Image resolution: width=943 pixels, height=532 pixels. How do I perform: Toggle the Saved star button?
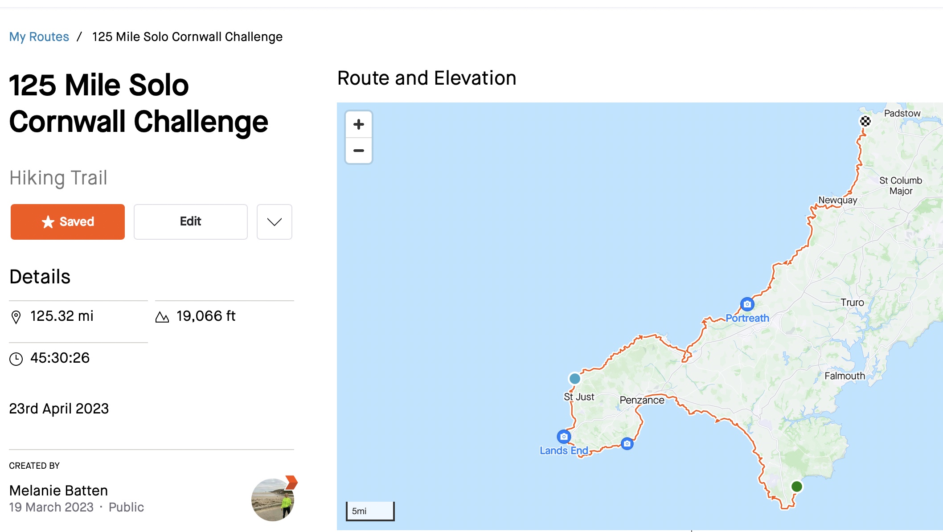(x=68, y=222)
